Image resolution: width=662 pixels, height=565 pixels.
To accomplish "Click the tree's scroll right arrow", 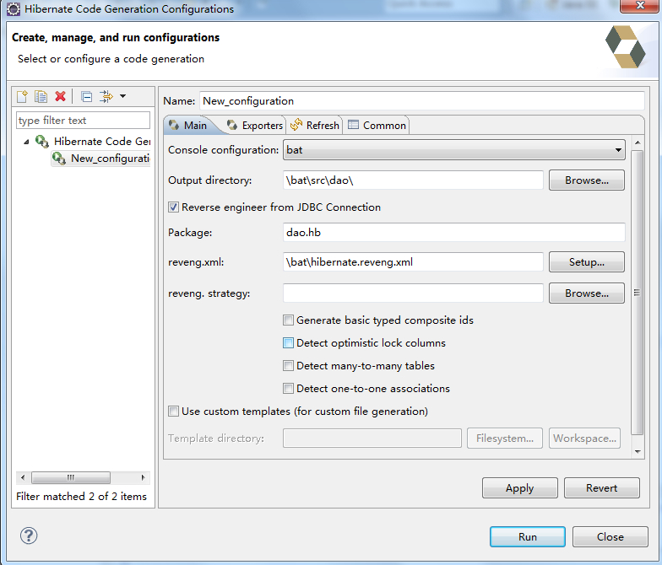I will point(144,477).
